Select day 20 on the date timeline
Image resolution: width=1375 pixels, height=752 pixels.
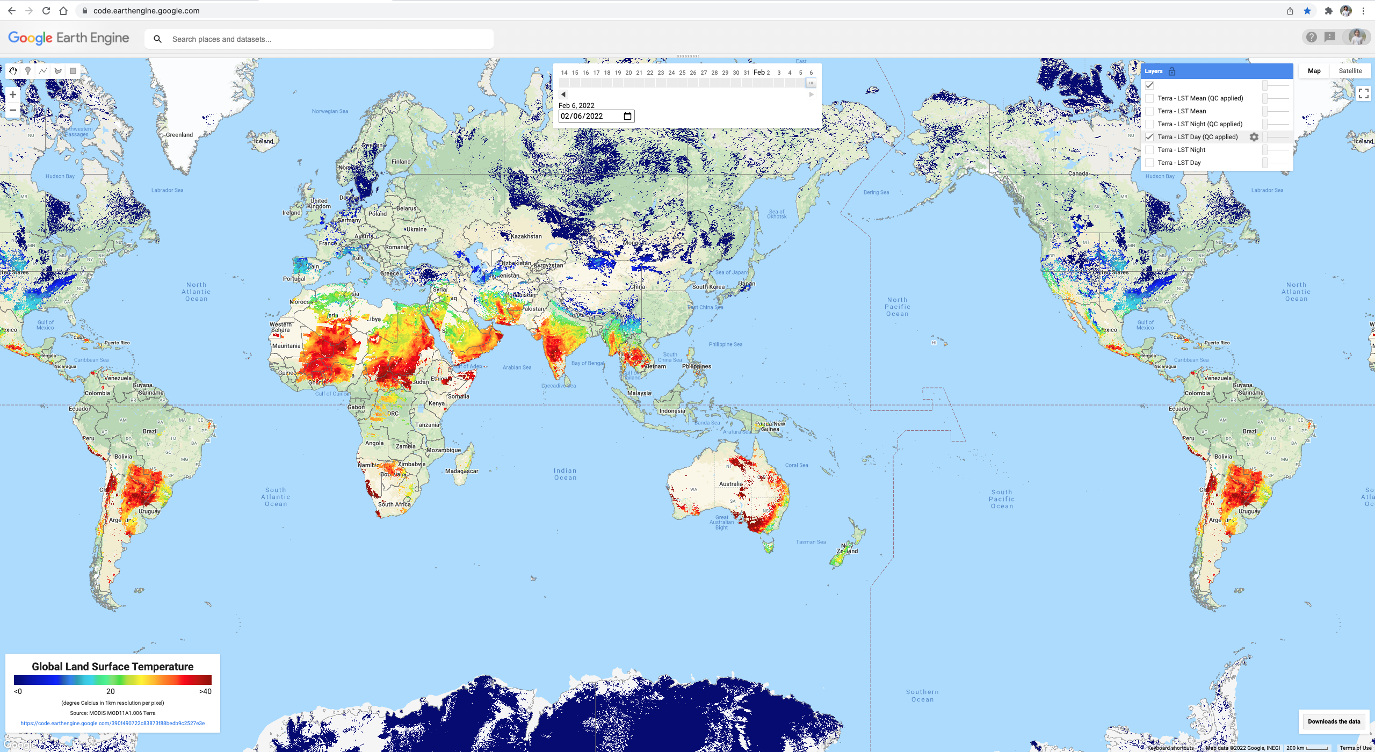(x=628, y=73)
